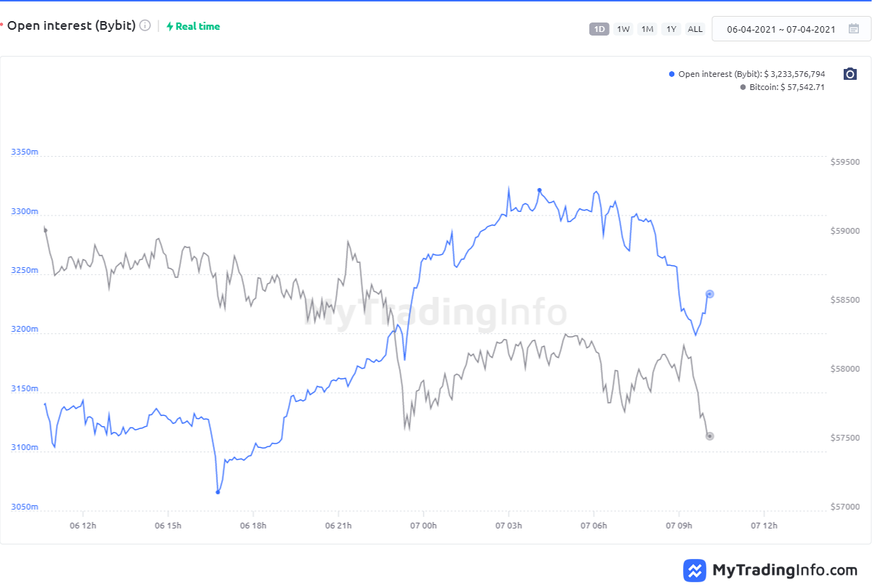Image resolution: width=872 pixels, height=588 pixels.
Task: Open the calendar date picker icon
Action: point(854,29)
